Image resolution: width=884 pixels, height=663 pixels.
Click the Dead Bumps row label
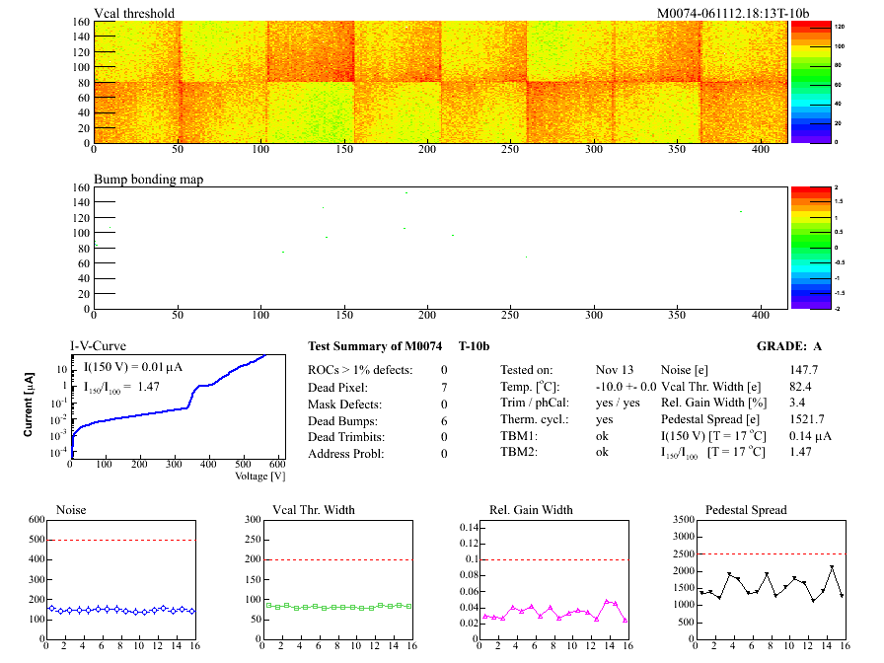point(338,420)
